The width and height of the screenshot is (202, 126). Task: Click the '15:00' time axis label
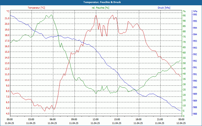pyautogui.click(x=117, y=119)
